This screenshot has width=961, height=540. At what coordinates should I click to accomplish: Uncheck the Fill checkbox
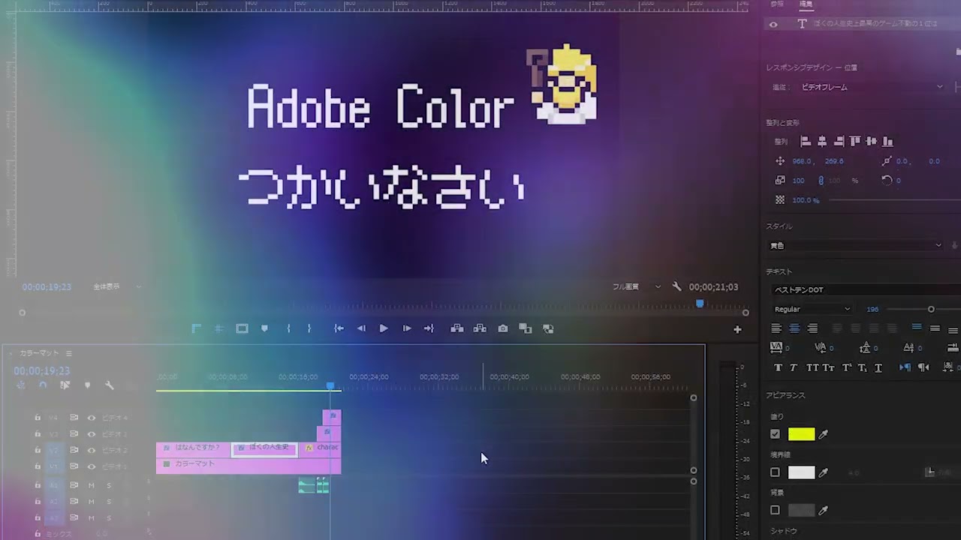coord(775,434)
